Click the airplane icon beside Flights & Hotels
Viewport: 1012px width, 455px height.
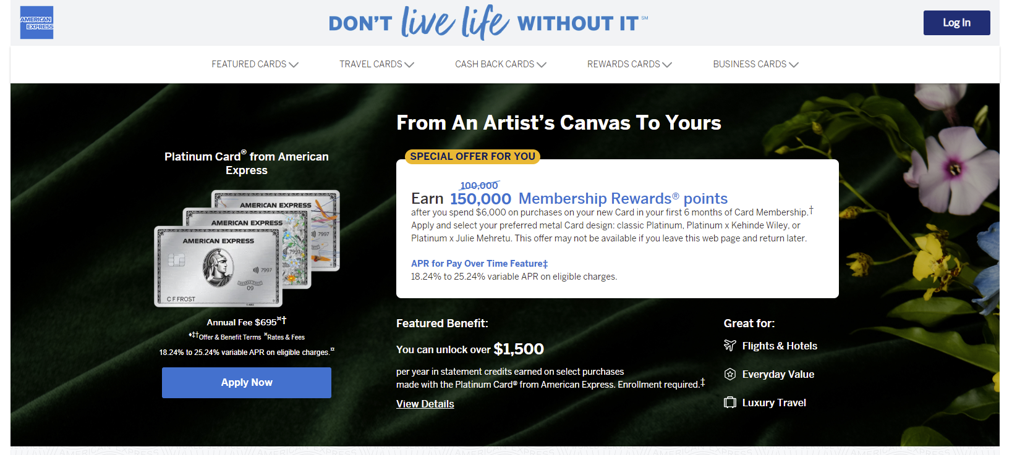(x=730, y=346)
